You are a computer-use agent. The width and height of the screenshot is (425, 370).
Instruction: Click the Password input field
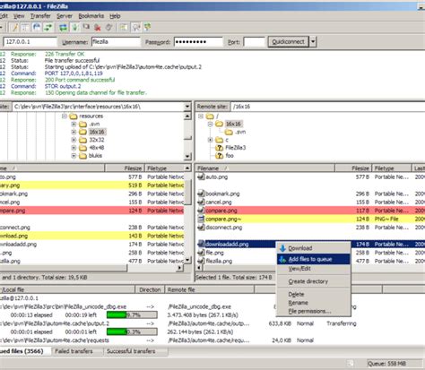pos(198,42)
